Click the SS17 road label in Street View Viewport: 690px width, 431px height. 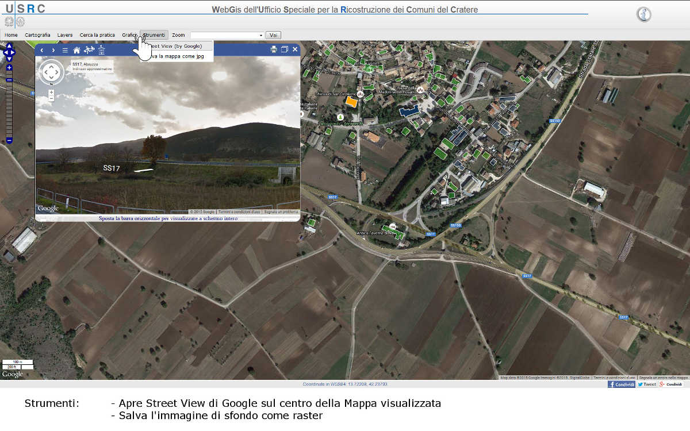(112, 168)
